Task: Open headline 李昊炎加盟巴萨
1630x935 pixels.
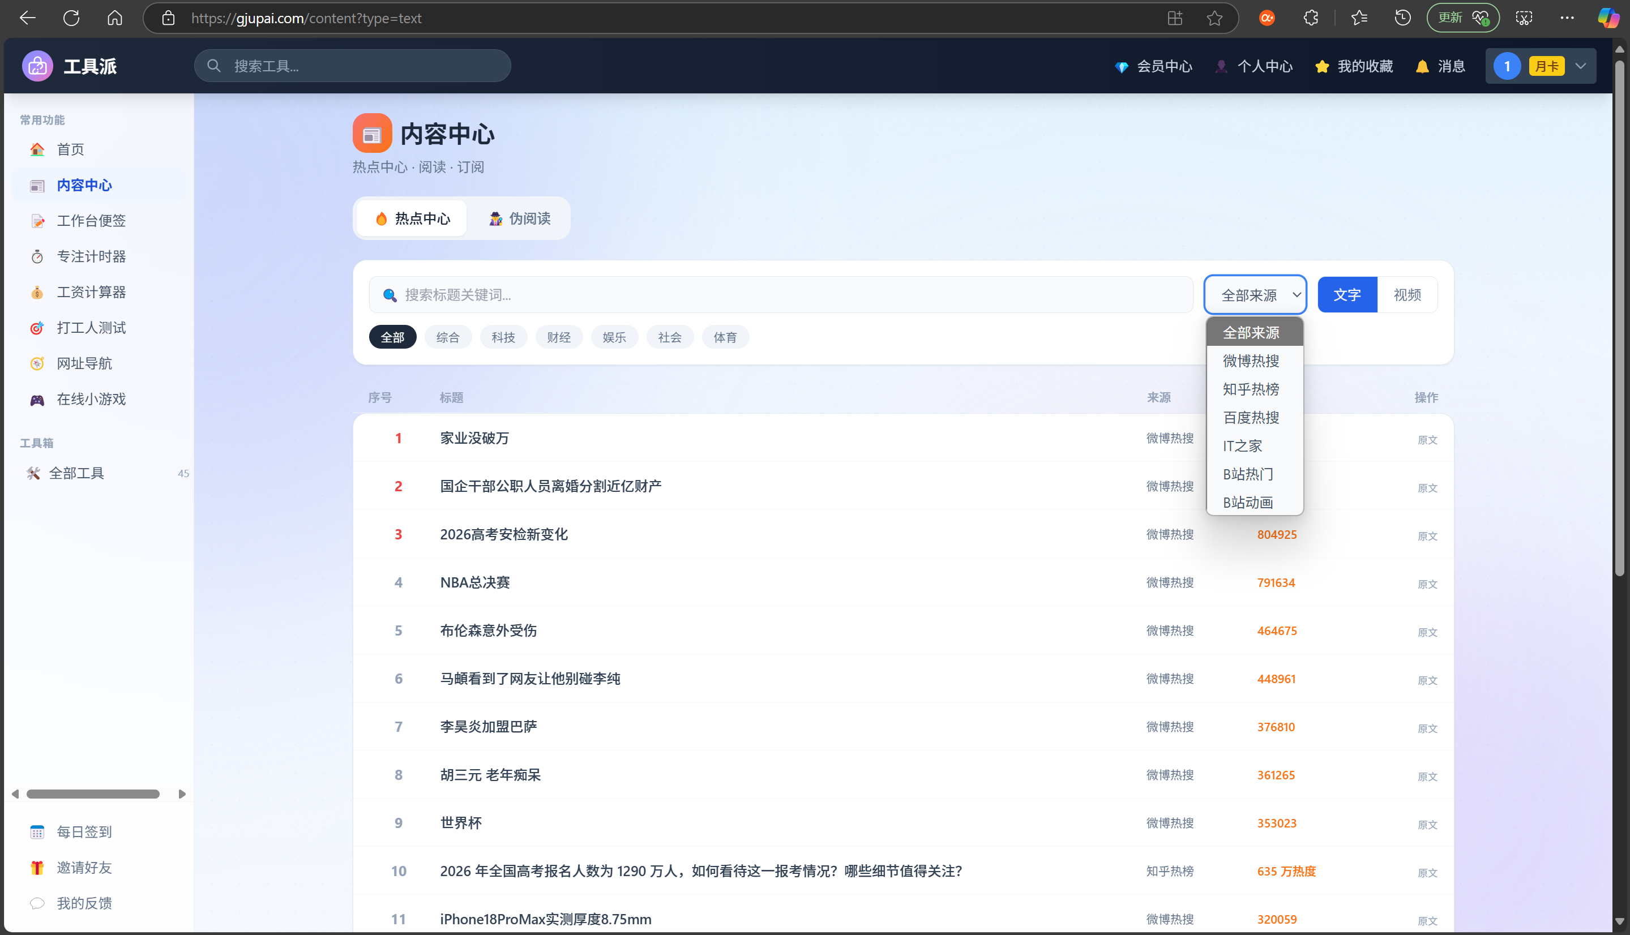Action: coord(488,727)
